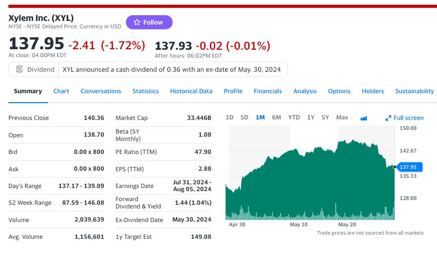The image size is (437, 254).
Task: Select the 1D chart range
Action: (229, 117)
